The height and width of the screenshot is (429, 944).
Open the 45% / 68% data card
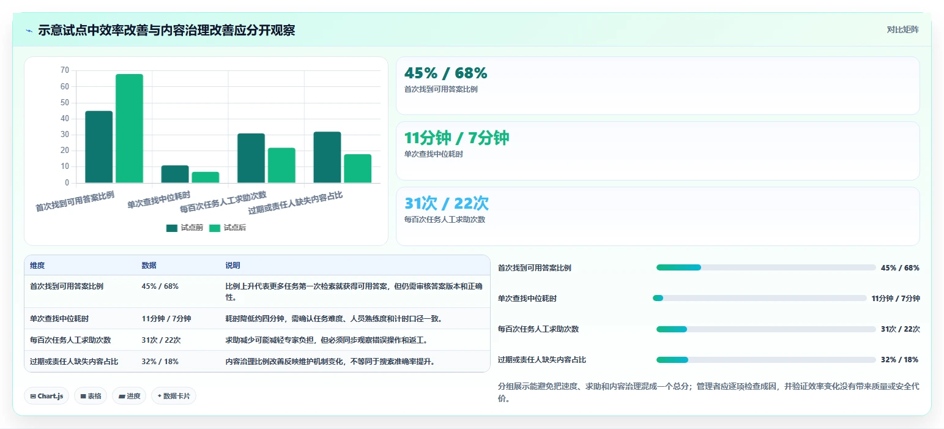[658, 86]
